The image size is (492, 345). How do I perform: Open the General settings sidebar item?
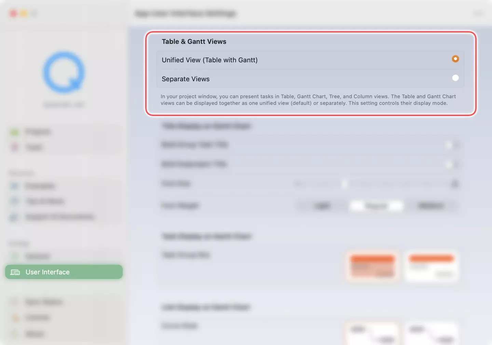[38, 256]
